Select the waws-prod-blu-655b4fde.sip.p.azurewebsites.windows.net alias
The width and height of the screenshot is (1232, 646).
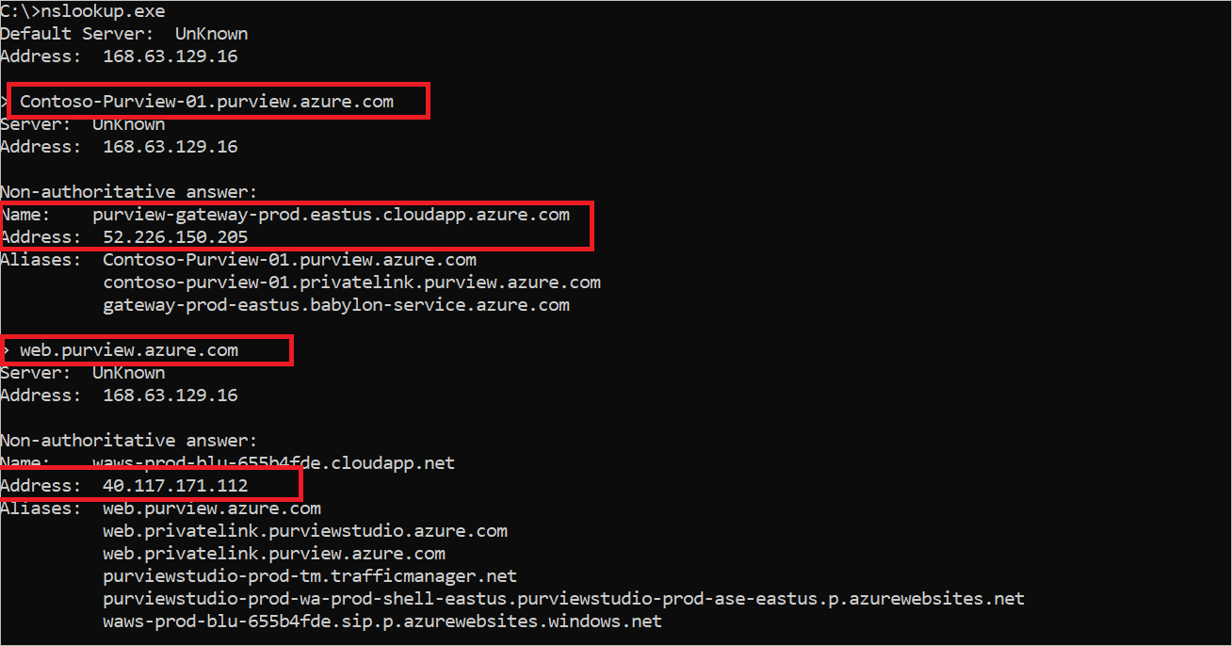coord(382,622)
